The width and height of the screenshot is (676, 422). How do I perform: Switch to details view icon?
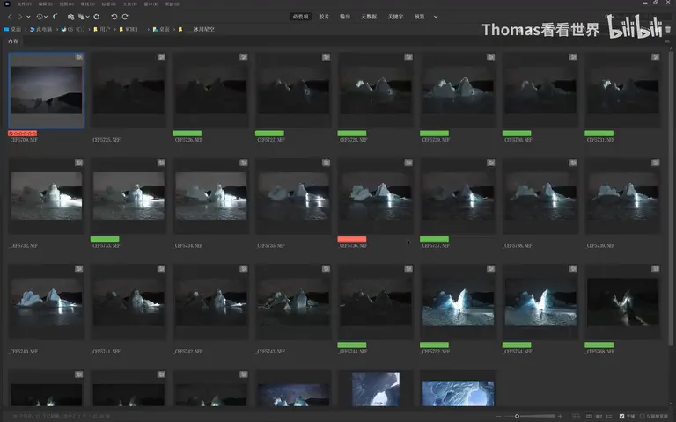click(x=599, y=416)
